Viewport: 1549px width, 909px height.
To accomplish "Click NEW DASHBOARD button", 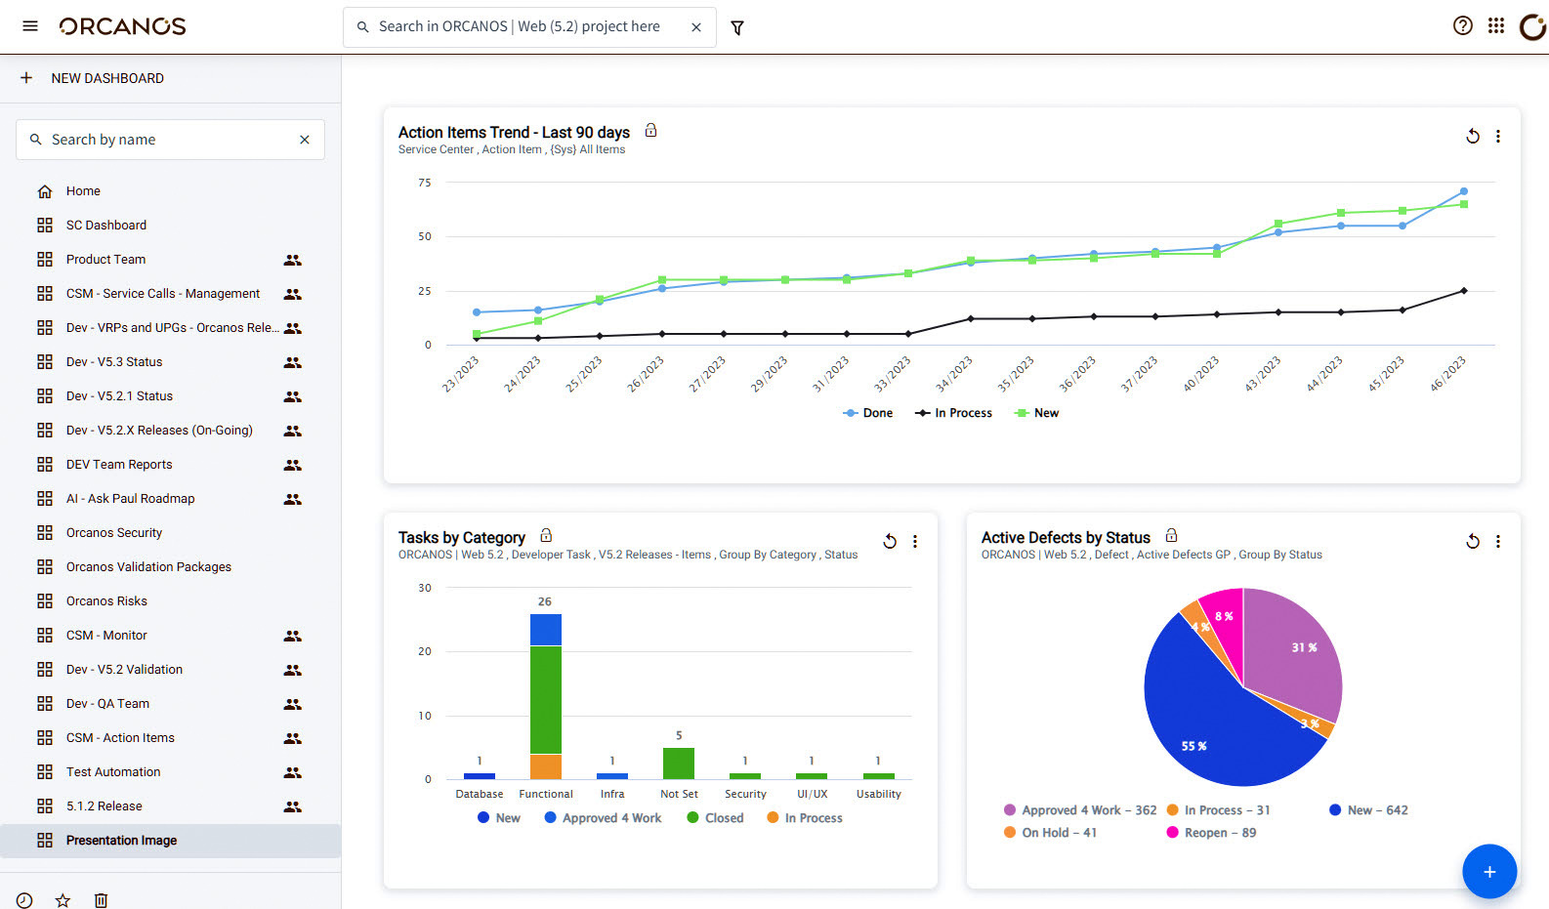I will pyautogui.click(x=92, y=78).
